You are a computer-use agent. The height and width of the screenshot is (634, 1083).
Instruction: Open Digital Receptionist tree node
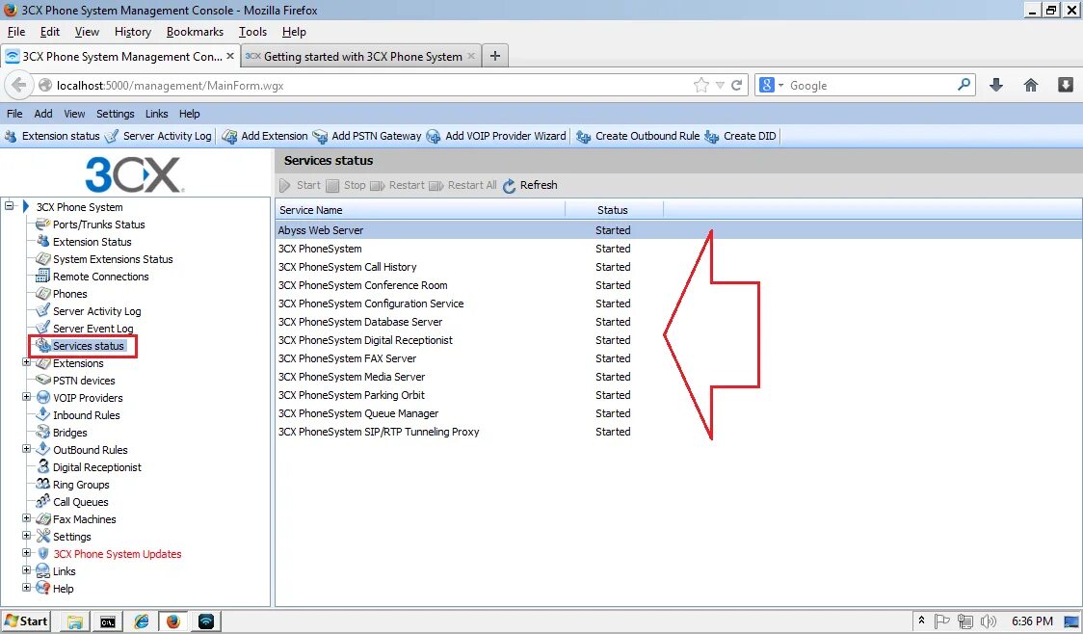click(96, 467)
